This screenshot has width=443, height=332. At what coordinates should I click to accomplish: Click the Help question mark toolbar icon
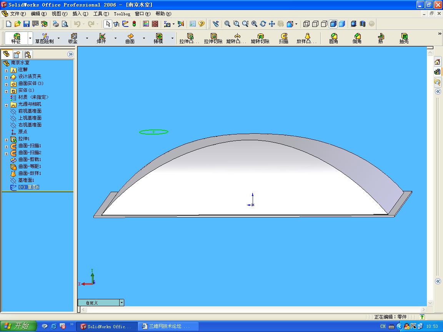[x=202, y=24]
